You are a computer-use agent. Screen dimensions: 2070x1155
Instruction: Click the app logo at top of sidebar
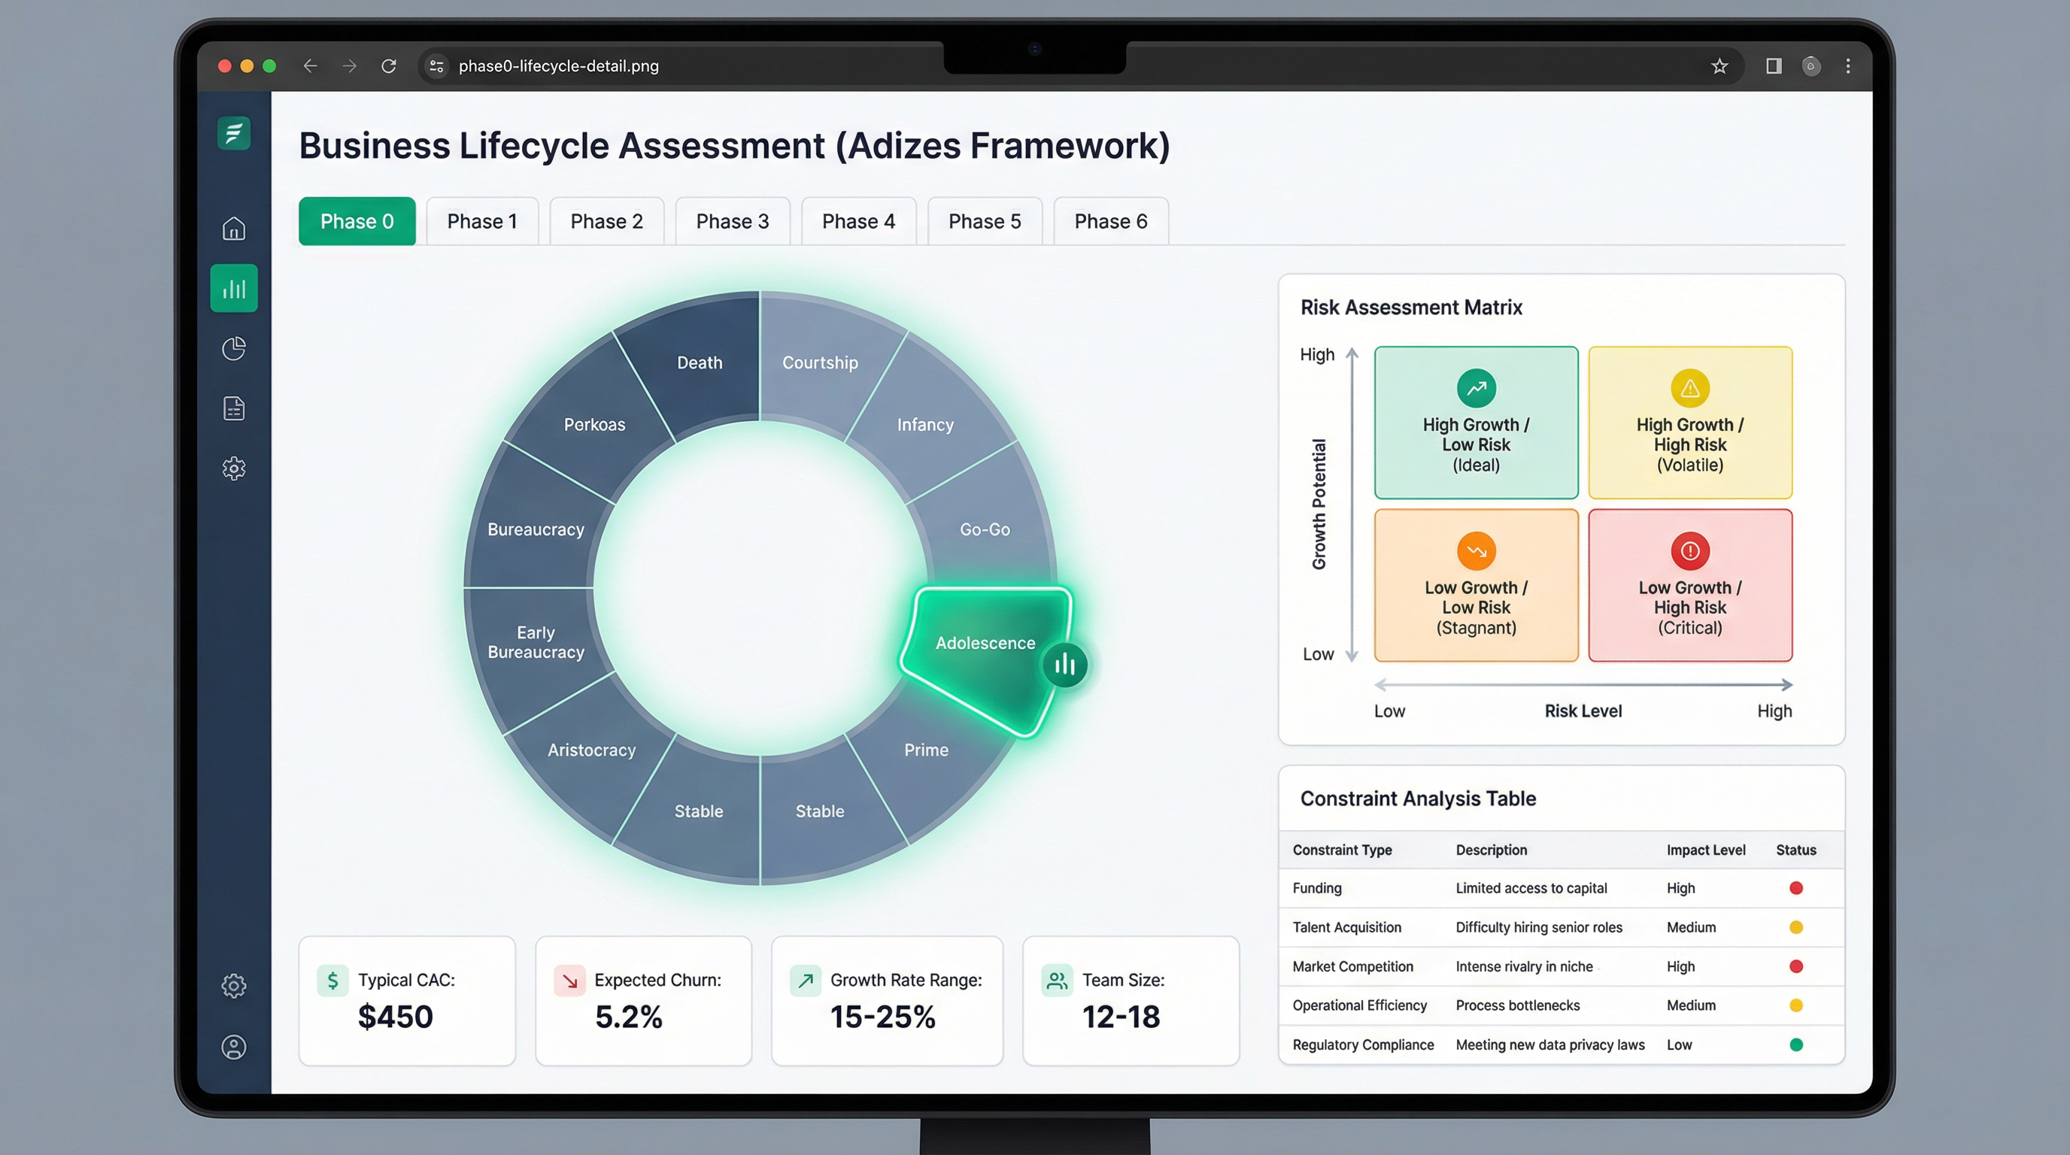[233, 134]
